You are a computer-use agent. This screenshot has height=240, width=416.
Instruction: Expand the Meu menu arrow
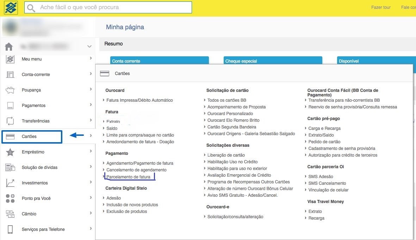(91, 58)
